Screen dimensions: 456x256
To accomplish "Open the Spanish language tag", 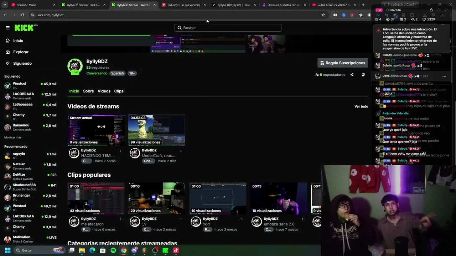I will point(117,73).
